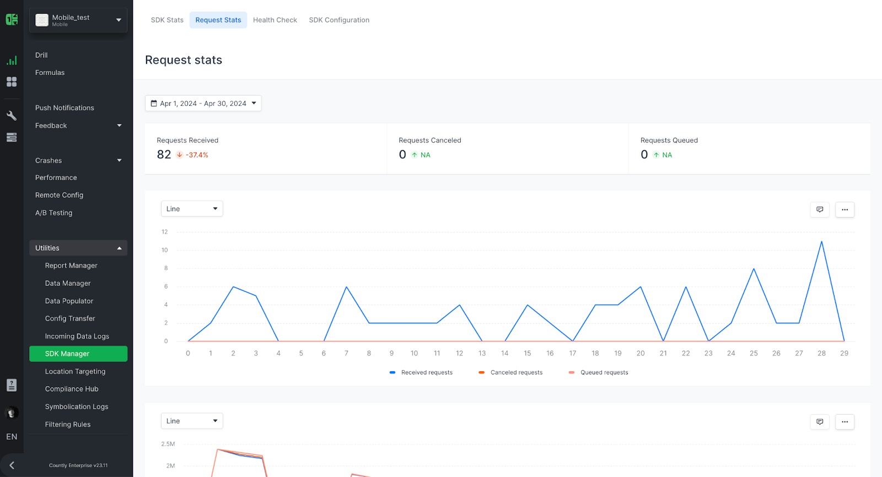The width and height of the screenshot is (882, 477).
Task: Collapse sidebar with left chevron
Action: pyautogui.click(x=12, y=465)
